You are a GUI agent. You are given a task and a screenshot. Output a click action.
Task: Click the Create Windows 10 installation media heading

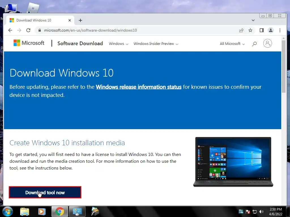tap(67, 143)
